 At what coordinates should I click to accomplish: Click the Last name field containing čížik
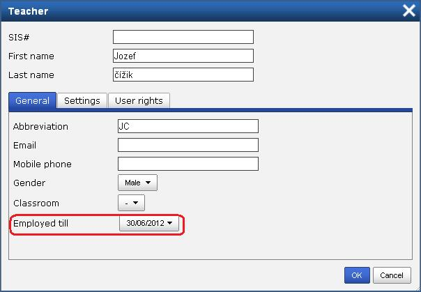pos(183,75)
